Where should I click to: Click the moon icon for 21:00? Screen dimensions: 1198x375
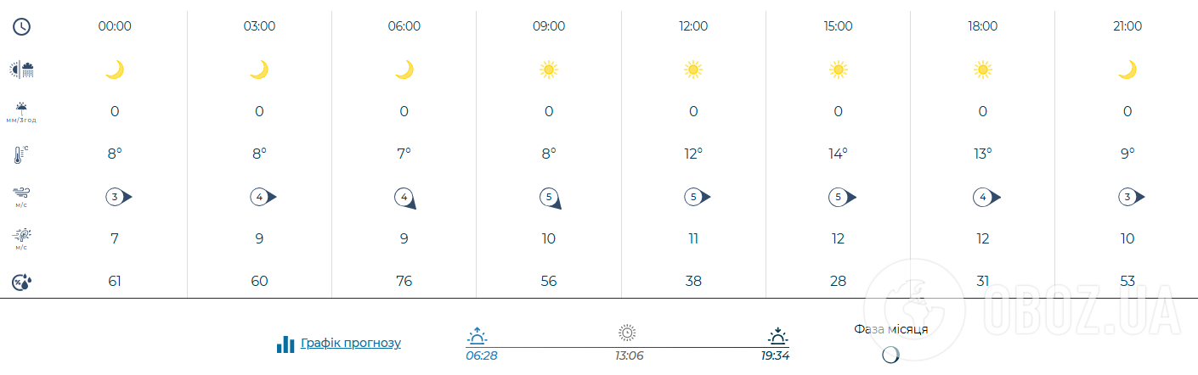pyautogui.click(x=1127, y=70)
